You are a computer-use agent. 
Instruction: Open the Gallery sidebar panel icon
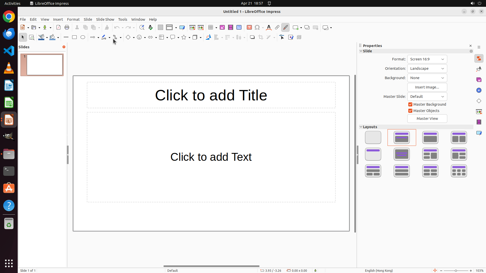(479, 80)
